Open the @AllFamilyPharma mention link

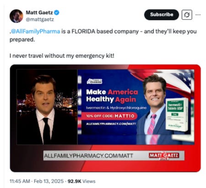[x=35, y=32]
